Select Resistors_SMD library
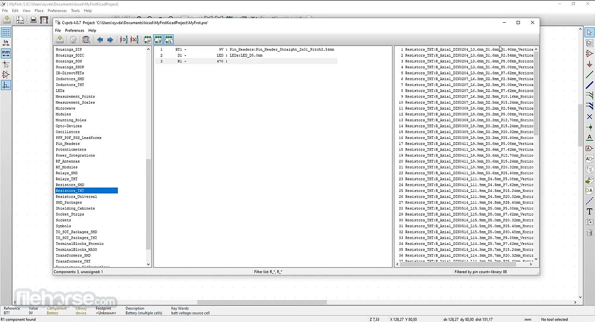This screenshot has height=322, width=595. click(x=70, y=185)
